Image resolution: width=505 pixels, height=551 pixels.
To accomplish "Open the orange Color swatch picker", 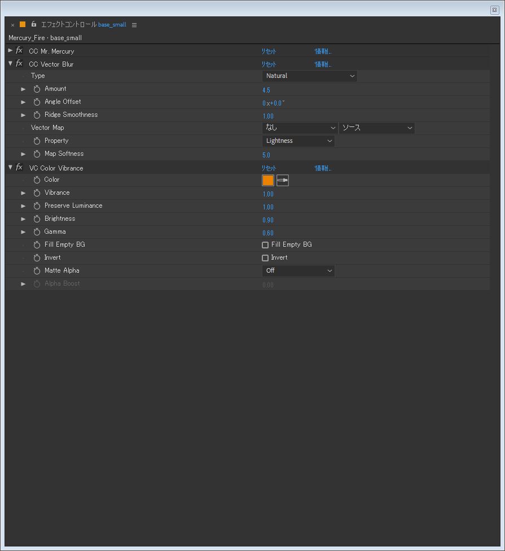I will click(x=268, y=180).
